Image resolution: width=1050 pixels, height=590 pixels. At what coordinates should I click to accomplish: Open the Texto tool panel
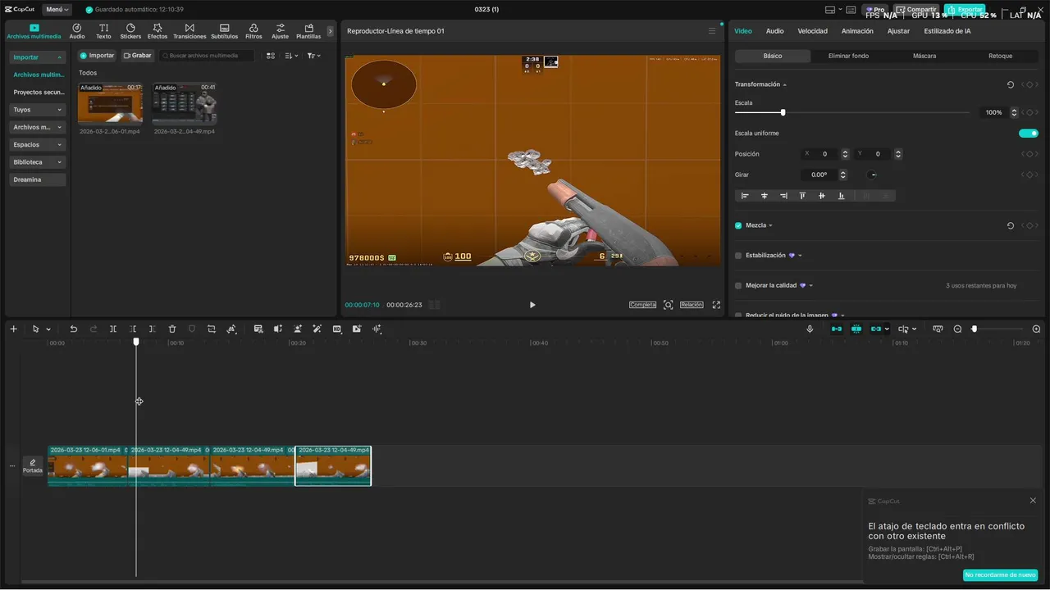pyautogui.click(x=103, y=31)
